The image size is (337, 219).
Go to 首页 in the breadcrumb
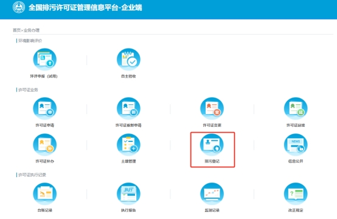tap(16, 30)
